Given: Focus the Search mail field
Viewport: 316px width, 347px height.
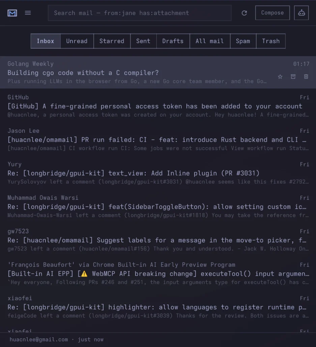Looking at the screenshot, I should click(x=140, y=13).
